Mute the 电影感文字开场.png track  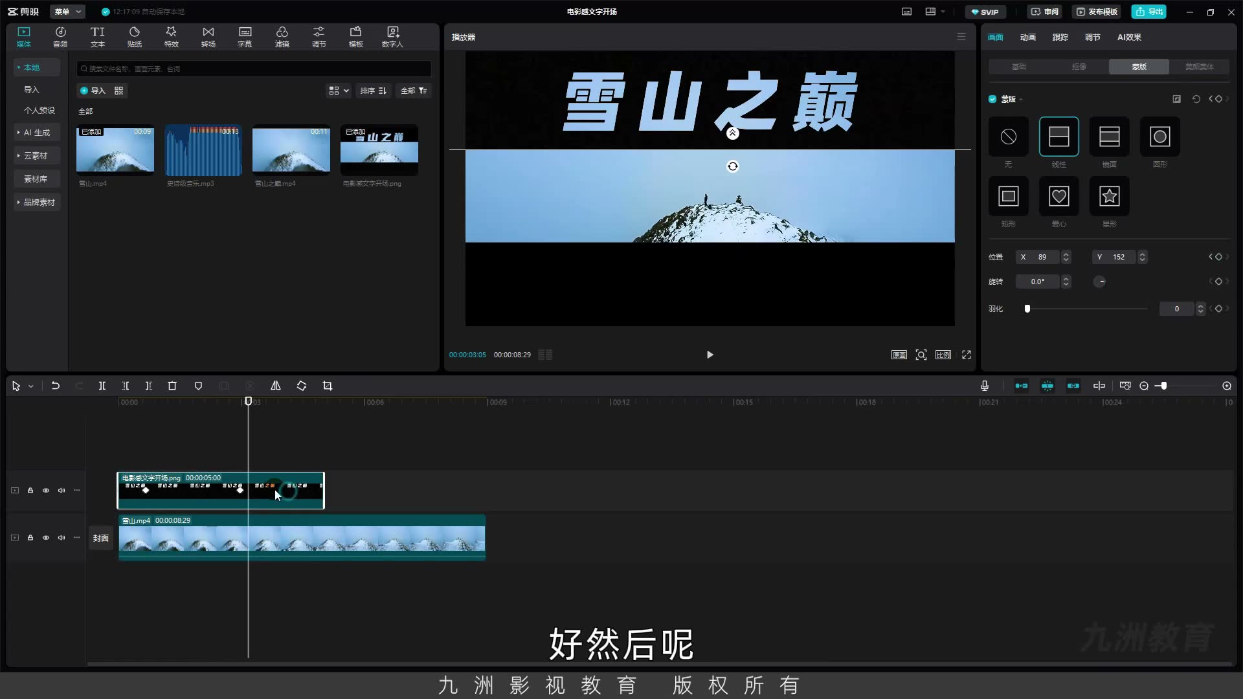[62, 491]
